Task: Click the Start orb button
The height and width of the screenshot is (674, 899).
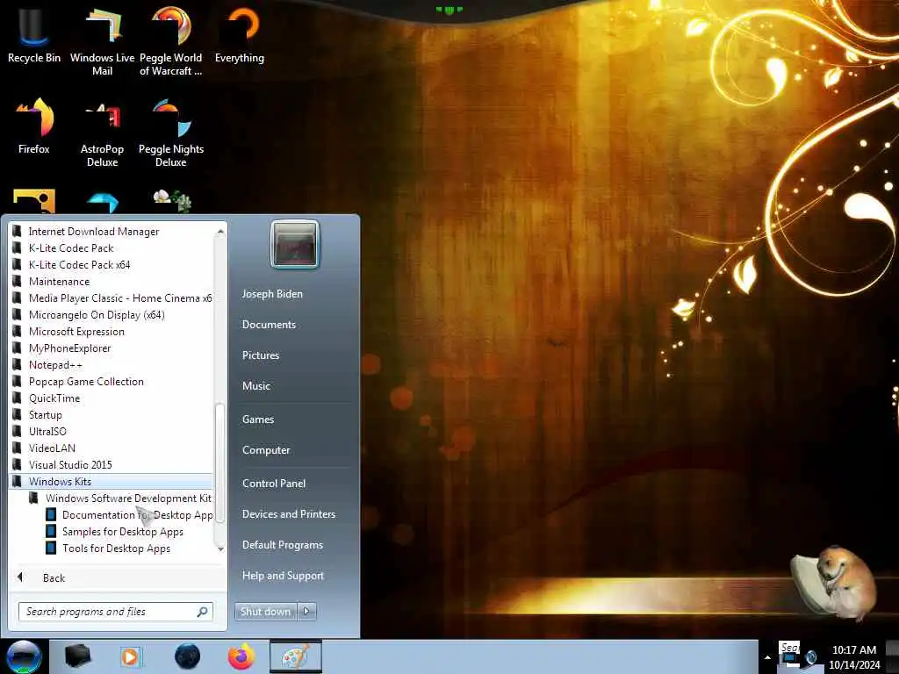Action: click(24, 656)
